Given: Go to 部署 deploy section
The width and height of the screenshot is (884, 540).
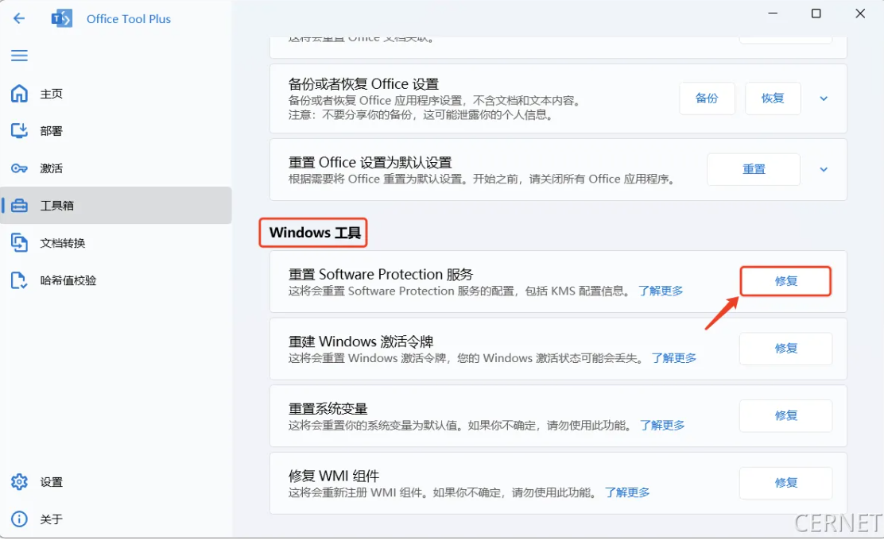Looking at the screenshot, I should pos(51,131).
